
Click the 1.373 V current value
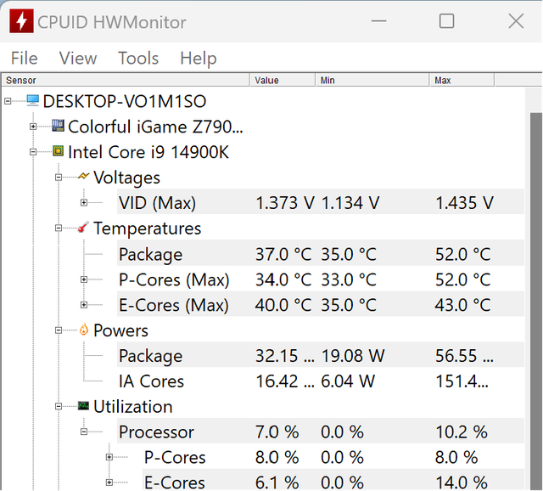point(285,203)
